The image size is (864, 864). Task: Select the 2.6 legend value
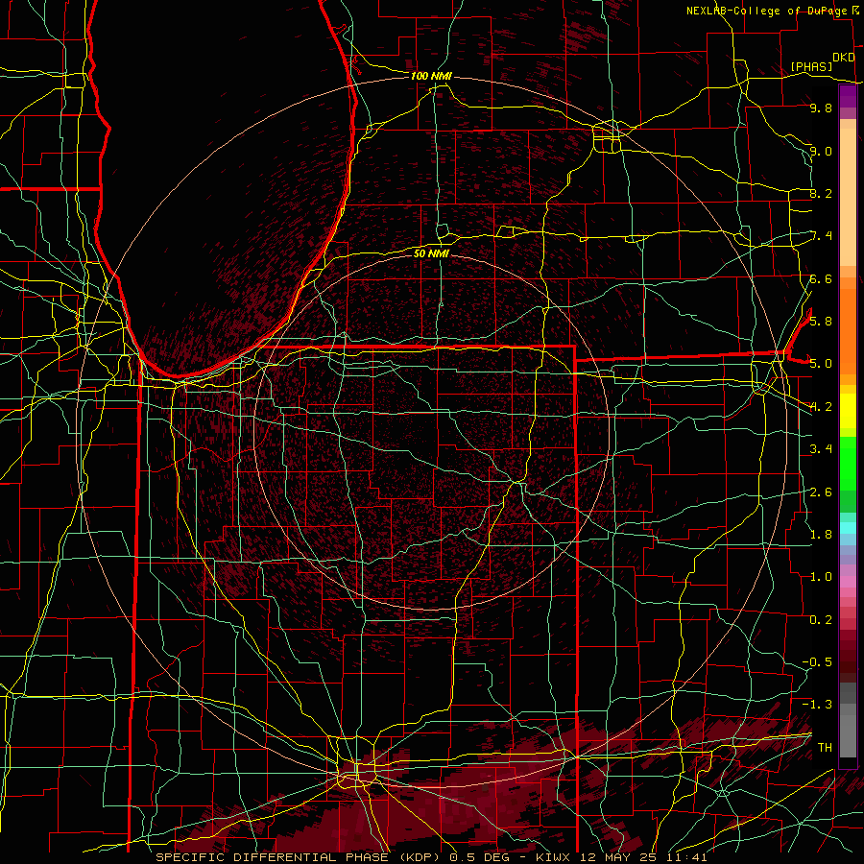click(821, 492)
